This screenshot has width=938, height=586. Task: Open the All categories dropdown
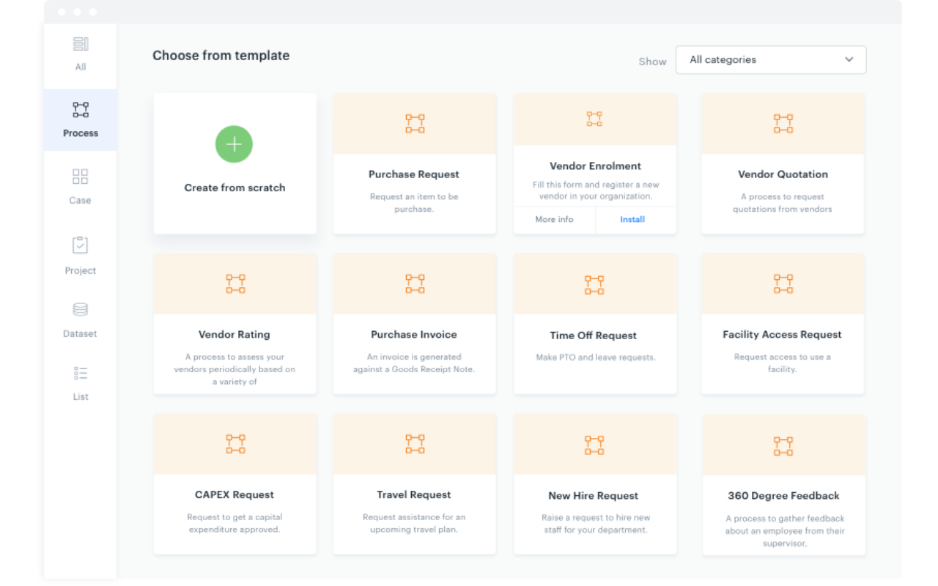pyautogui.click(x=771, y=59)
